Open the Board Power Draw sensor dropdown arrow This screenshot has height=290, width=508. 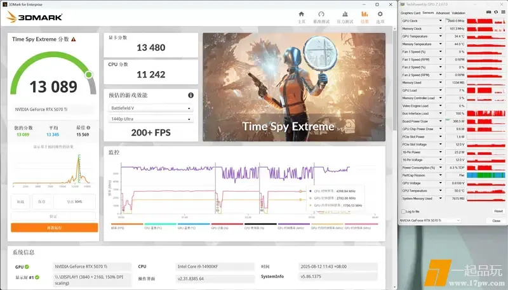440,121
